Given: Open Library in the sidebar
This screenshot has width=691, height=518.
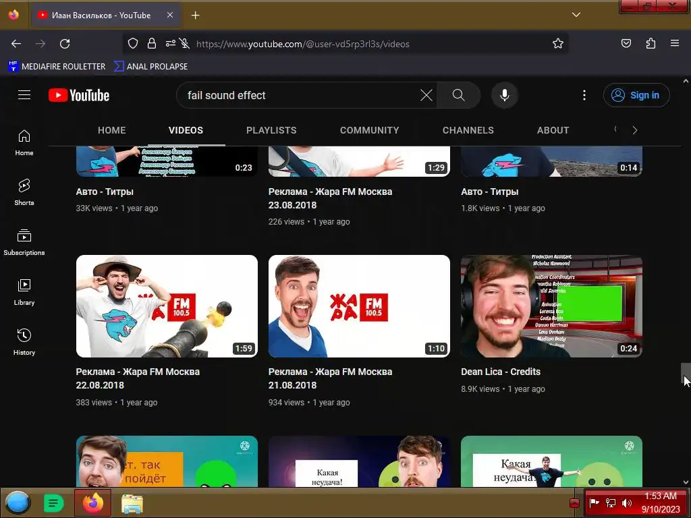Looking at the screenshot, I should 24,293.
